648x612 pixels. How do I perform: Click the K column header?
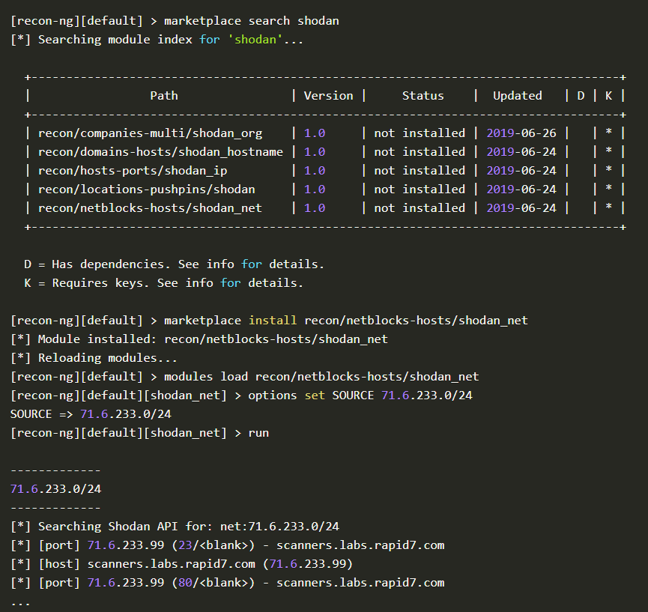point(608,96)
